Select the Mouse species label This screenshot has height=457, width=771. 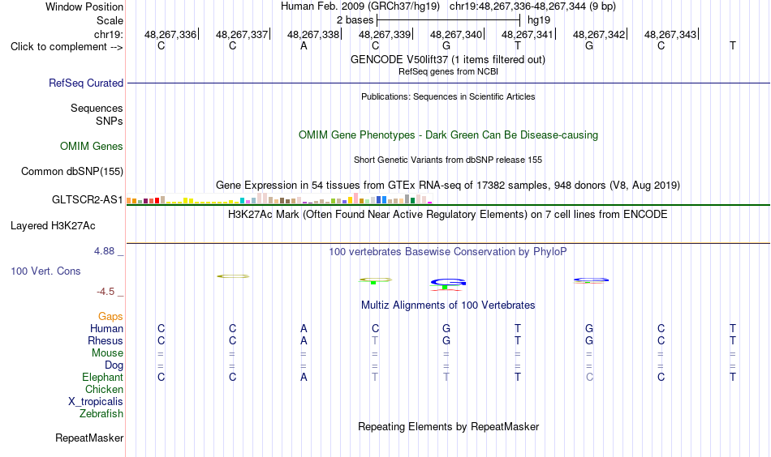(x=107, y=353)
